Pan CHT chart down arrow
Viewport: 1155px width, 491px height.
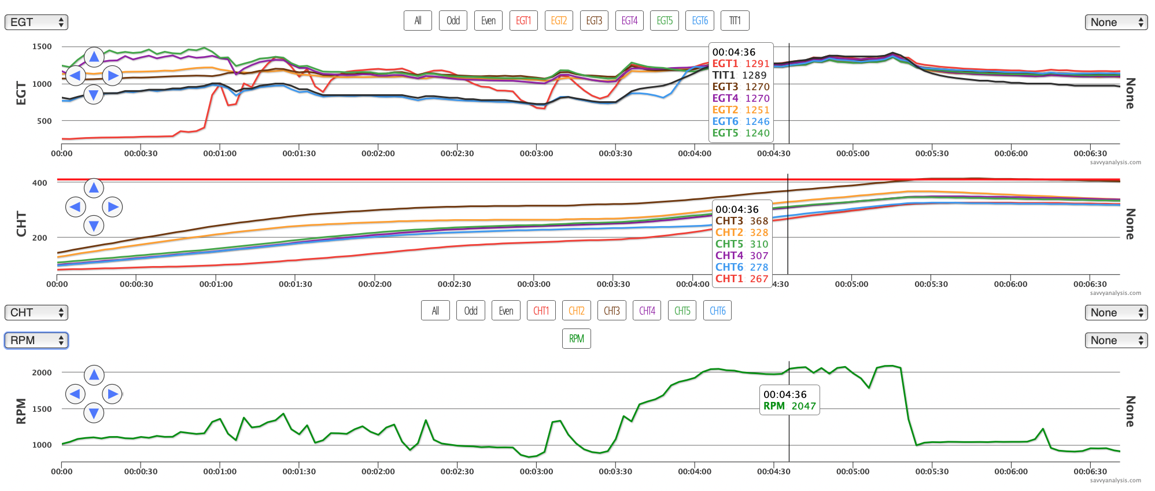pyautogui.click(x=94, y=226)
